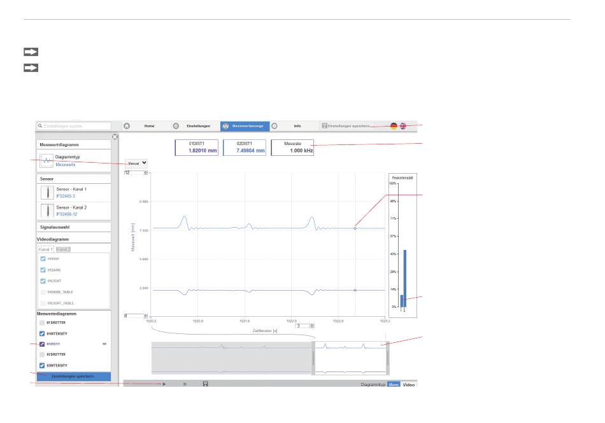
Task: Click the Messrate 1.000 kHz box
Action: 292,148
